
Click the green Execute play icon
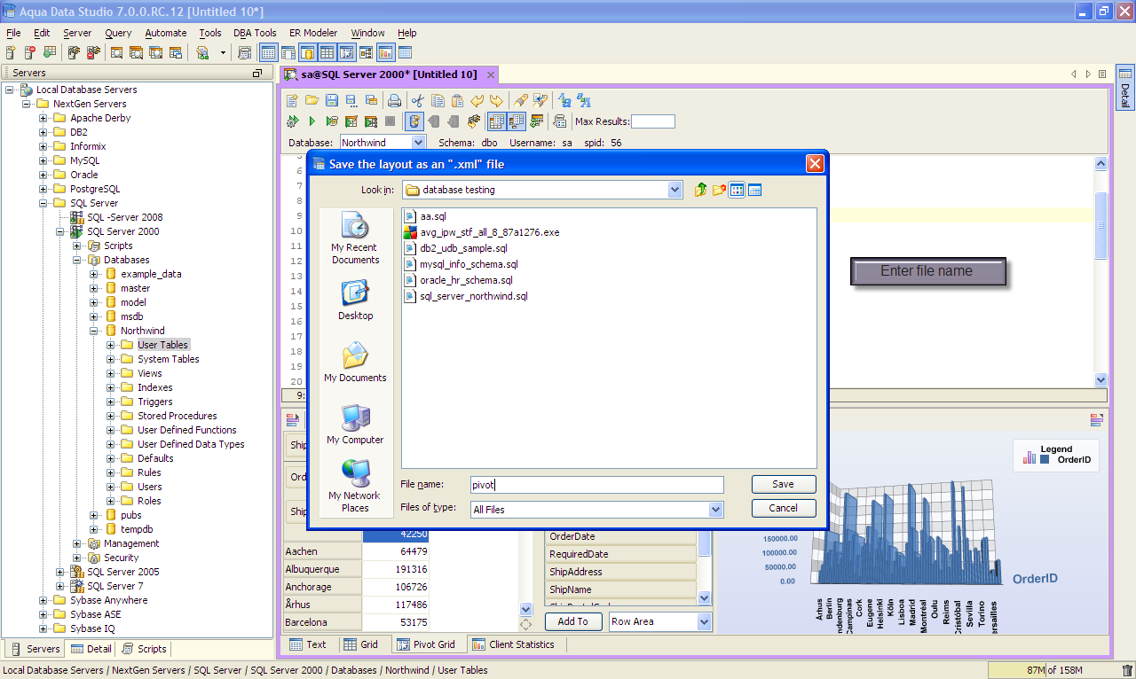[312, 121]
